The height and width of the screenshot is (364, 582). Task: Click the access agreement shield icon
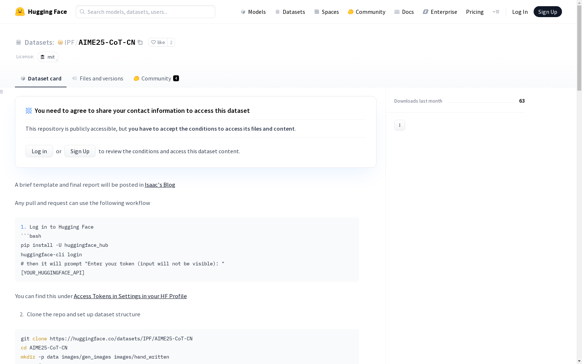[29, 111]
